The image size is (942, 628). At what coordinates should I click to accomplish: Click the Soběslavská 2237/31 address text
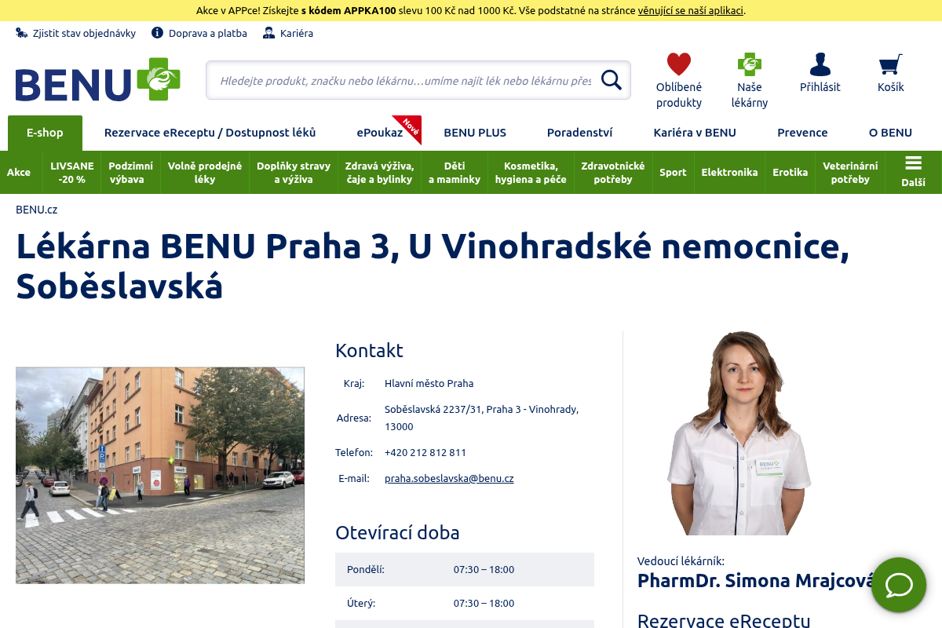point(481,418)
